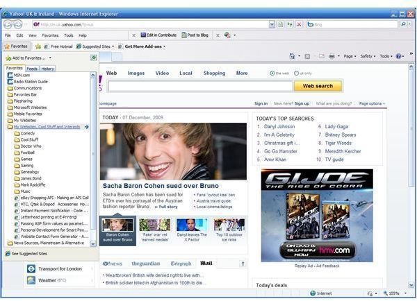Click the green Refresh arrows icon
This screenshot has width=417, height=301.
(x=290, y=24)
